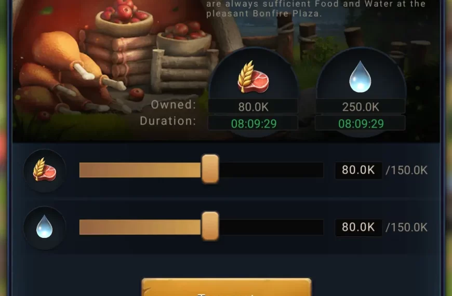Tap the apple bowl on the log stack
Screen dimensions: 452x296
point(125,16)
